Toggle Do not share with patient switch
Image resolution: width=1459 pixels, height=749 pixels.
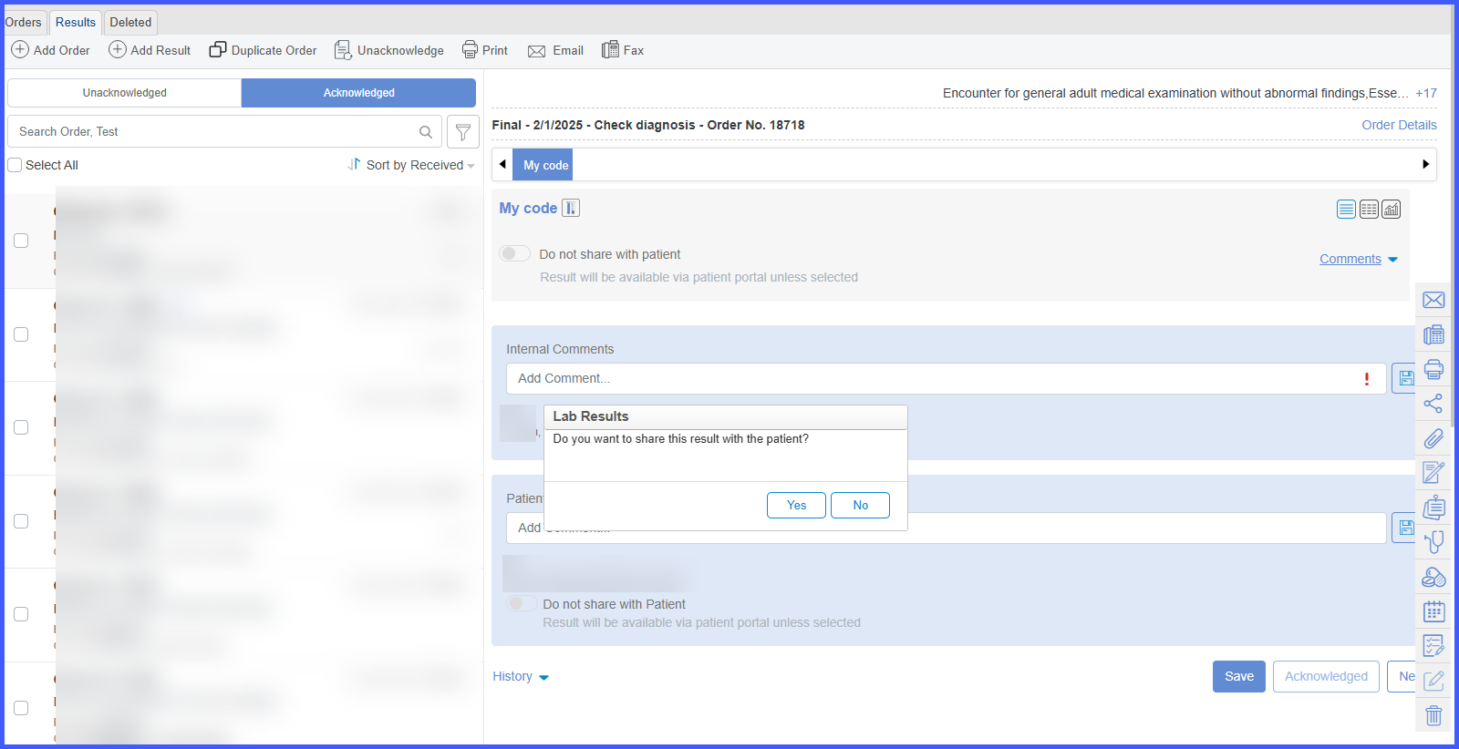point(515,253)
